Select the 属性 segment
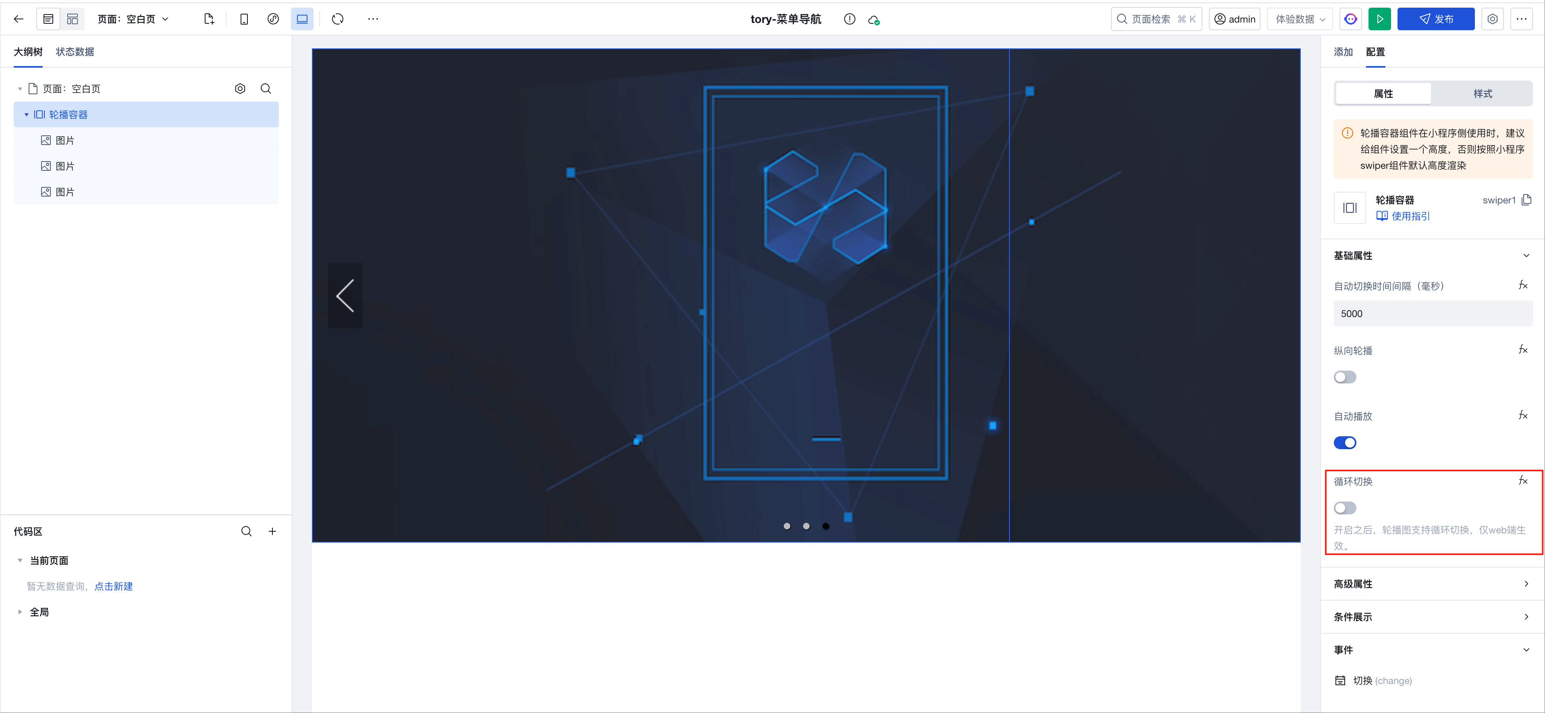 click(1383, 93)
